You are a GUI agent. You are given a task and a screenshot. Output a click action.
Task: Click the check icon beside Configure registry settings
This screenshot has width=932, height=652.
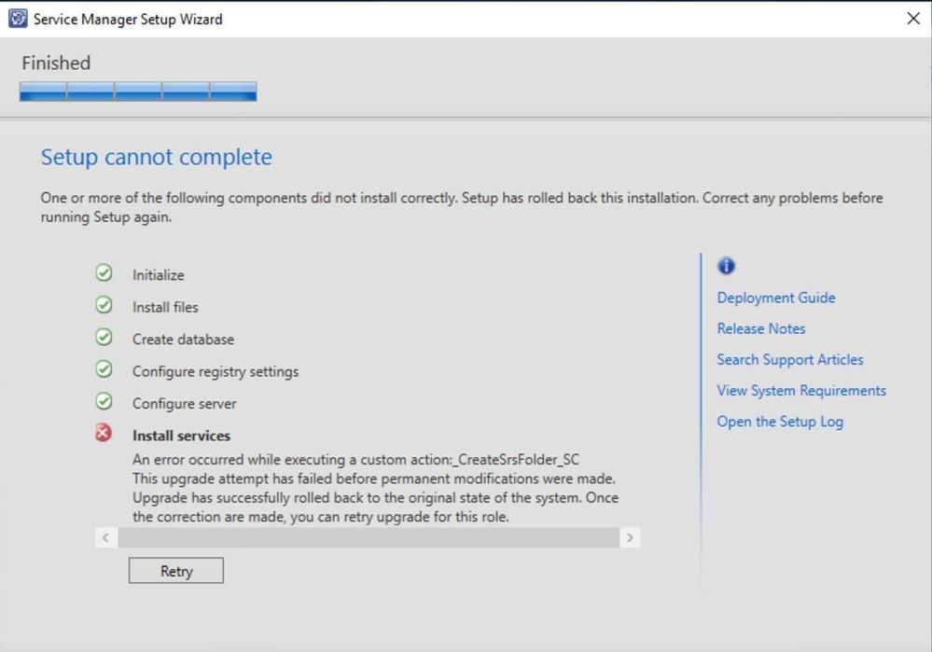[x=104, y=369]
